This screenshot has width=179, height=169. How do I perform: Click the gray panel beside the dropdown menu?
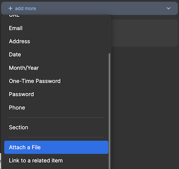click(x=145, y=33)
